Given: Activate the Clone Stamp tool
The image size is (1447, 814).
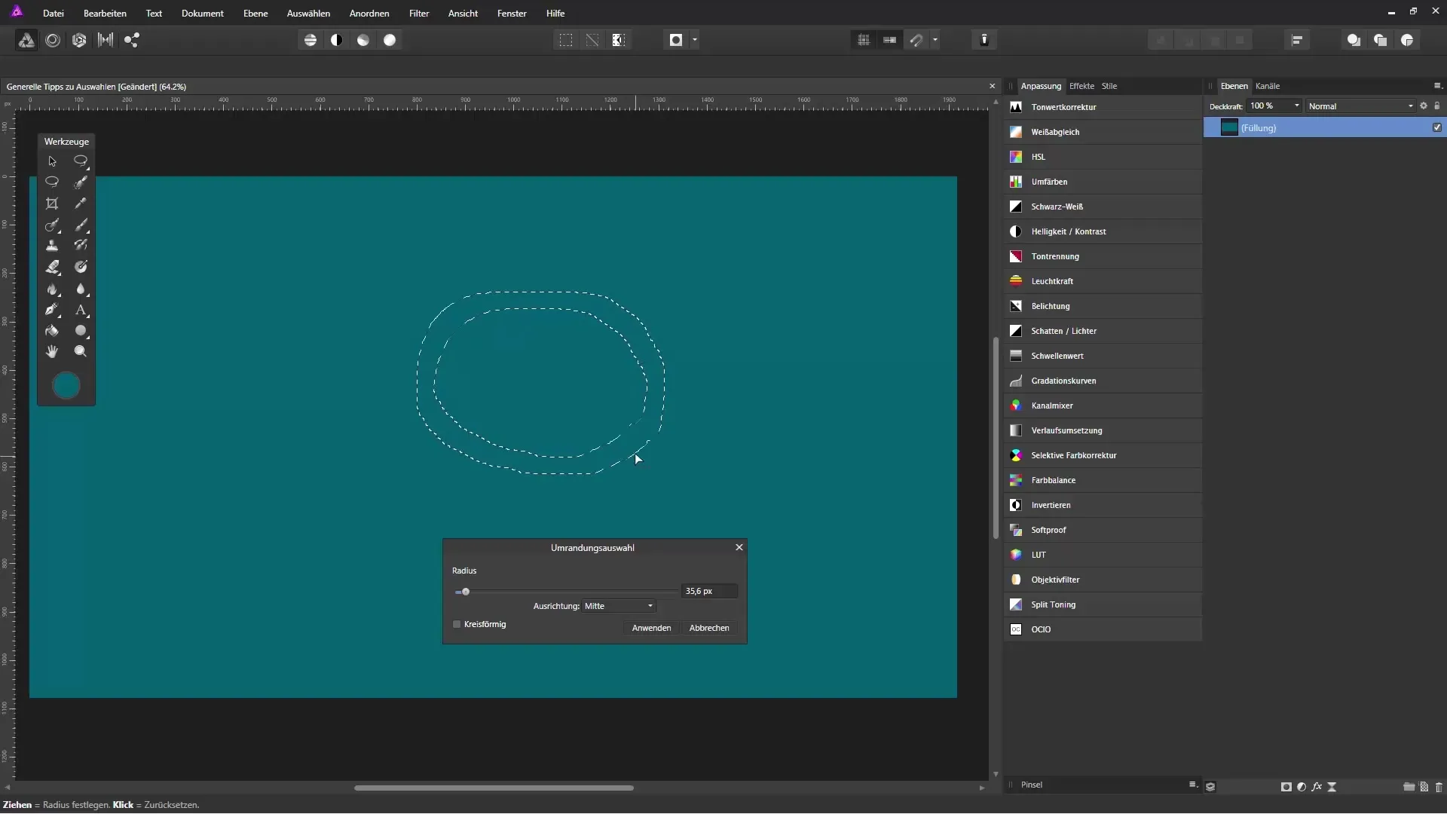Looking at the screenshot, I should 52,246.
